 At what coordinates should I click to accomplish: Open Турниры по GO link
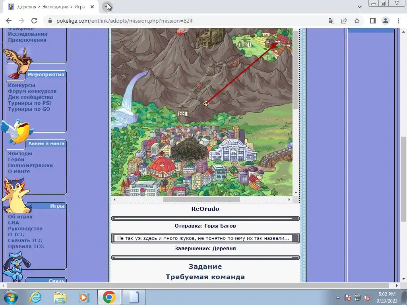click(29, 109)
